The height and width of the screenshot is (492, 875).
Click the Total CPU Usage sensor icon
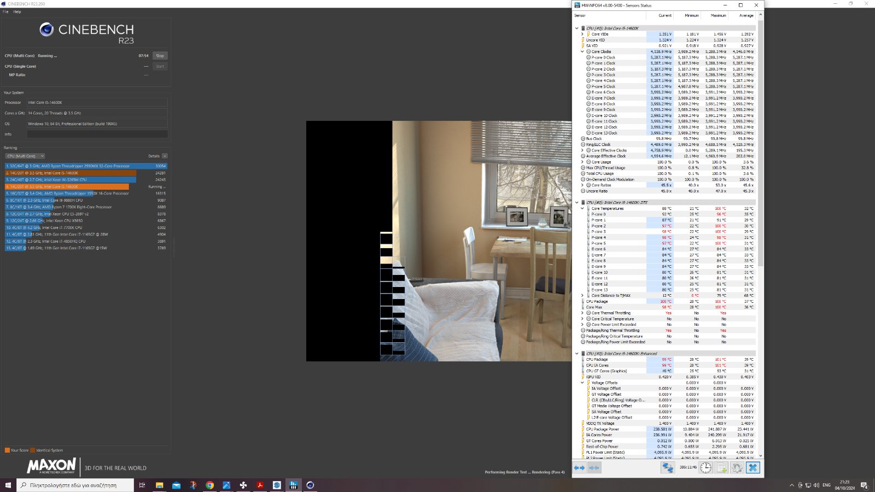(x=583, y=173)
